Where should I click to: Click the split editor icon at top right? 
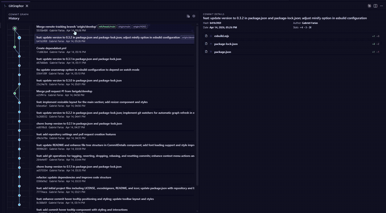tap(376, 6)
